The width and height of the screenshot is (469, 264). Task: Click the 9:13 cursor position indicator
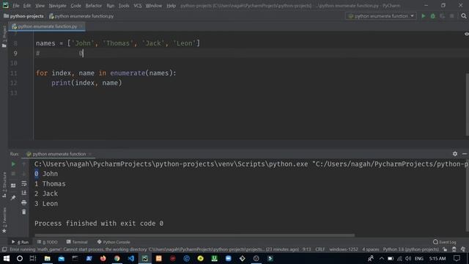pyautogui.click(x=306, y=249)
